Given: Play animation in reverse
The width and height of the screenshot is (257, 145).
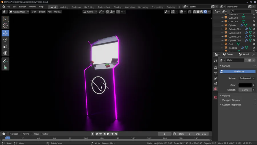Looking at the screenshot, I should [105, 134].
